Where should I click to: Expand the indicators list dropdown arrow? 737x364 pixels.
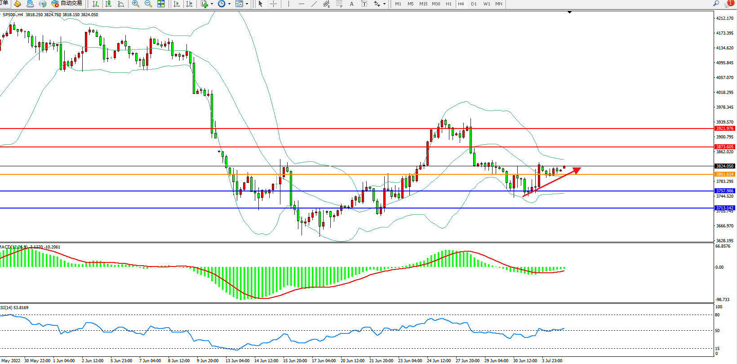point(213,4)
